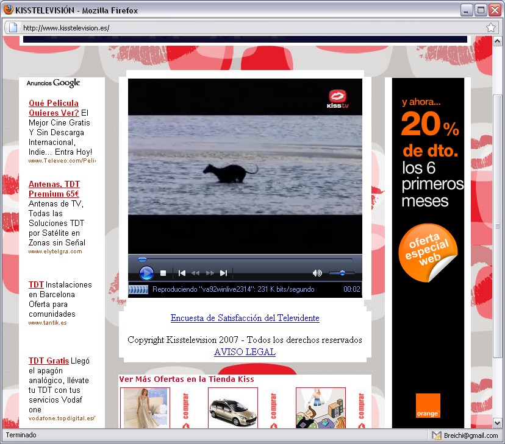This screenshot has height=444, width=505.
Task: Click the oferta especial web sticker
Action: [x=428, y=252]
